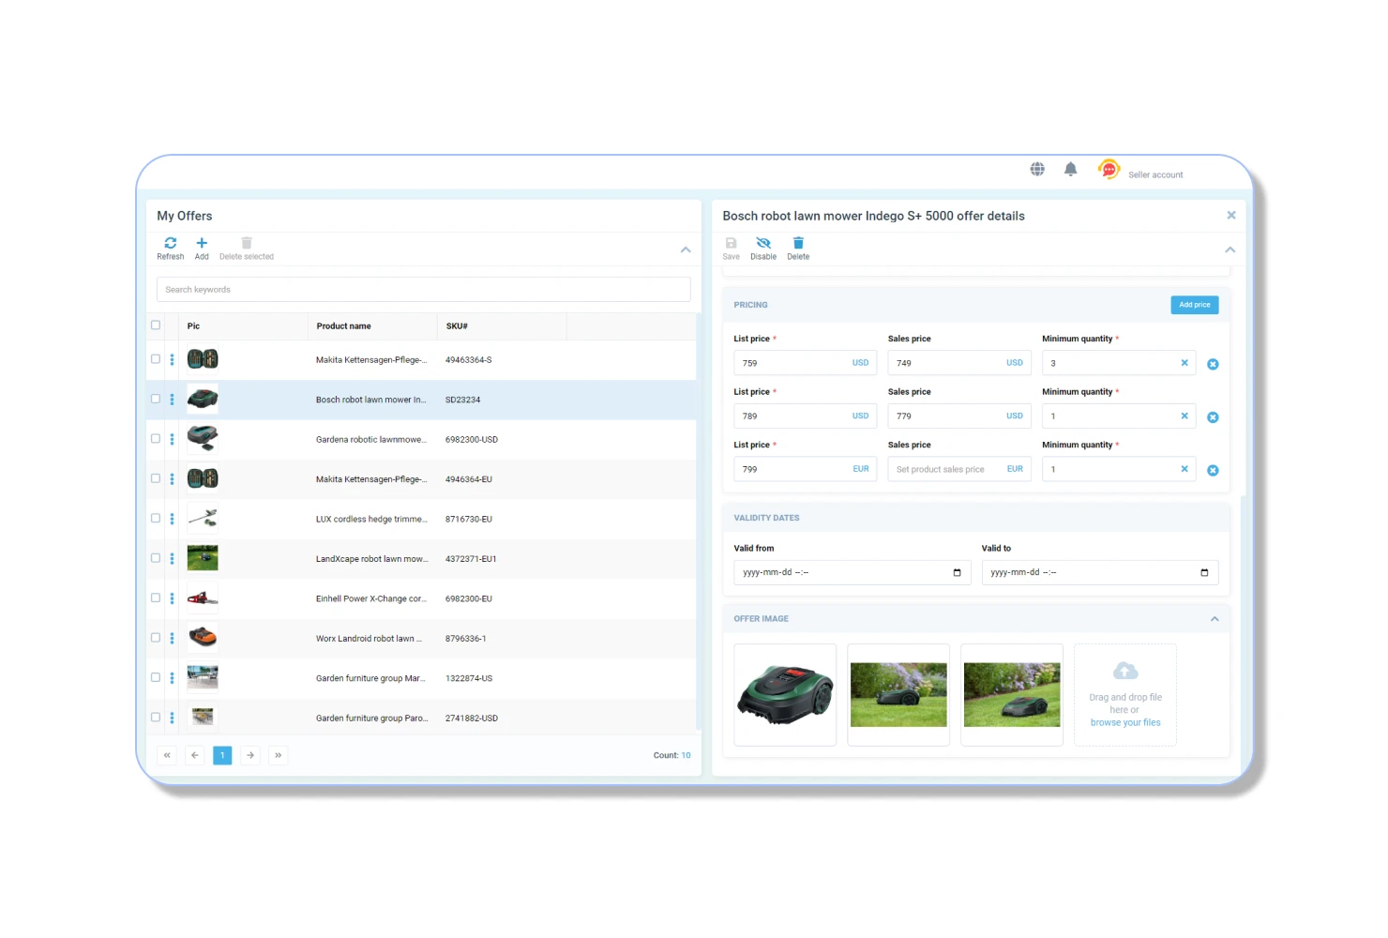This screenshot has height=938, width=1388.
Task: Click the Seller account avatar icon
Action: click(1109, 170)
